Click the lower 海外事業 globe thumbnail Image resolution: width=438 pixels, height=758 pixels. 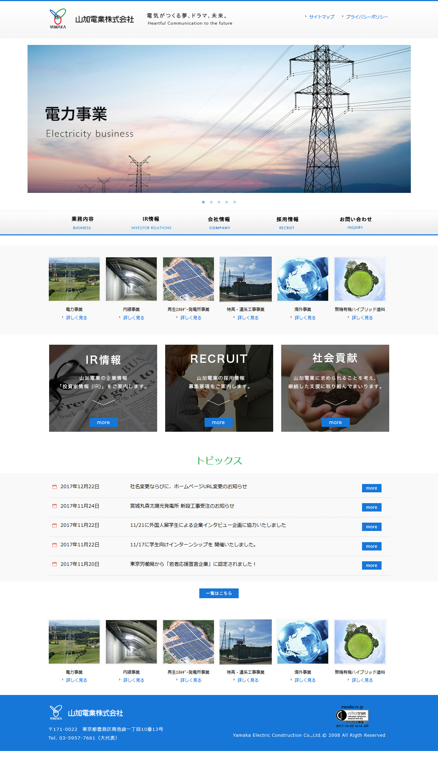click(303, 642)
